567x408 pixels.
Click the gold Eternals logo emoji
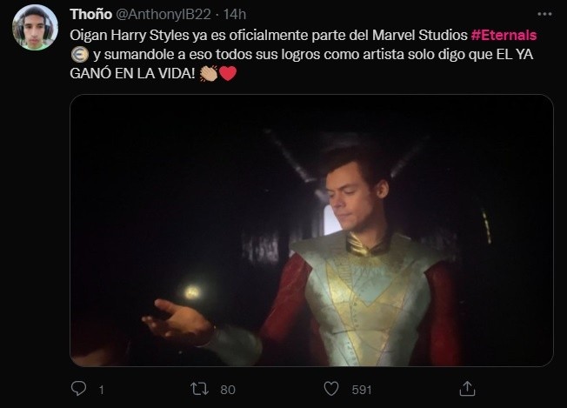tap(78, 54)
